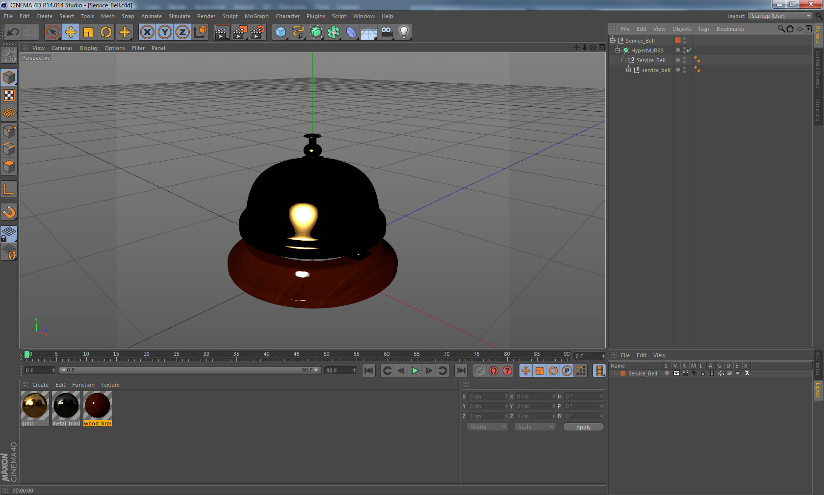
Task: Toggle Y axis lock
Action: click(x=165, y=32)
